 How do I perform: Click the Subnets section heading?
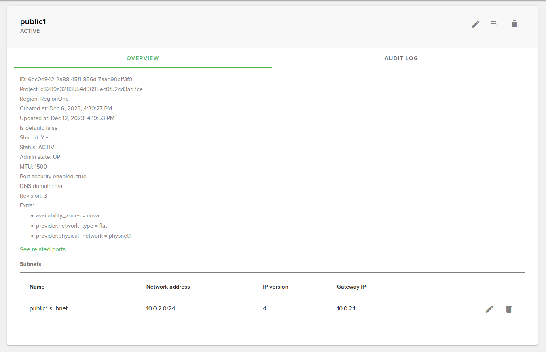30,264
